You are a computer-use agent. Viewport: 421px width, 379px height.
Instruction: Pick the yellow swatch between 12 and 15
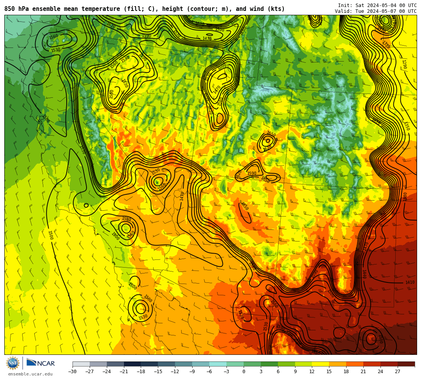[x=321, y=364]
